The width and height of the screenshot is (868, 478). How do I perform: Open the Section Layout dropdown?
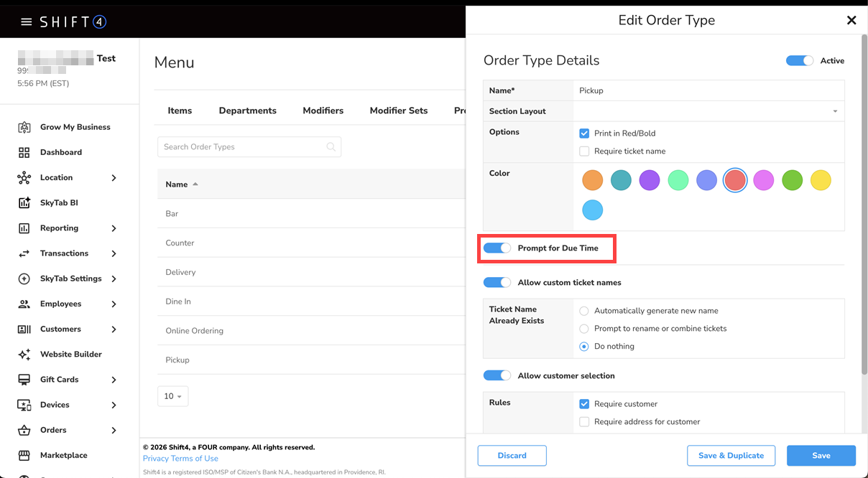pos(835,111)
